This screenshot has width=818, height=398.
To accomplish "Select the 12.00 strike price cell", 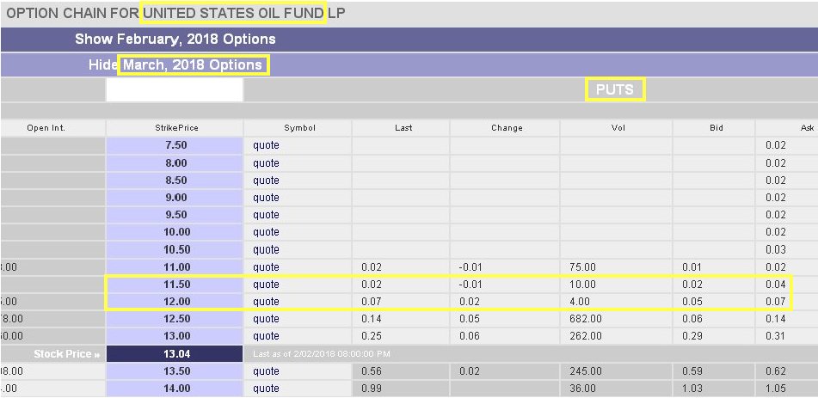I will click(x=175, y=302).
